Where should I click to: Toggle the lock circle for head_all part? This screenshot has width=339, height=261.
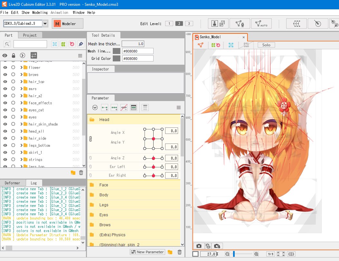13,131
